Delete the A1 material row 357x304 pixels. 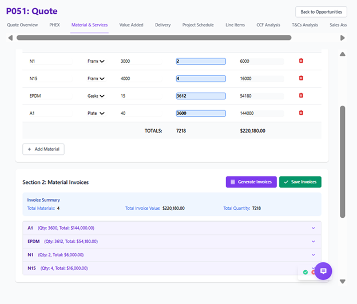pos(301,113)
